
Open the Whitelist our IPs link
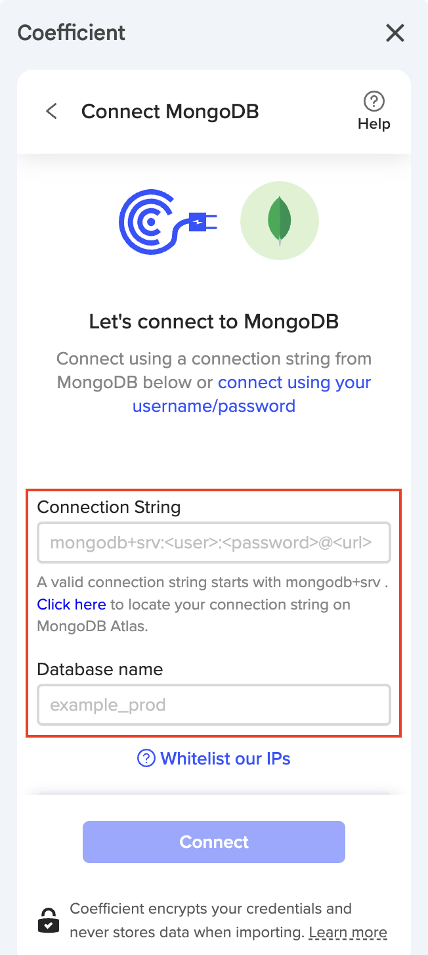(x=225, y=759)
